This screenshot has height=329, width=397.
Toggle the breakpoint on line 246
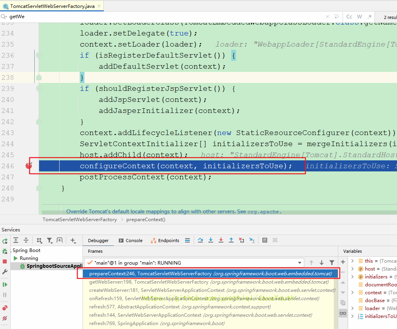click(28, 166)
